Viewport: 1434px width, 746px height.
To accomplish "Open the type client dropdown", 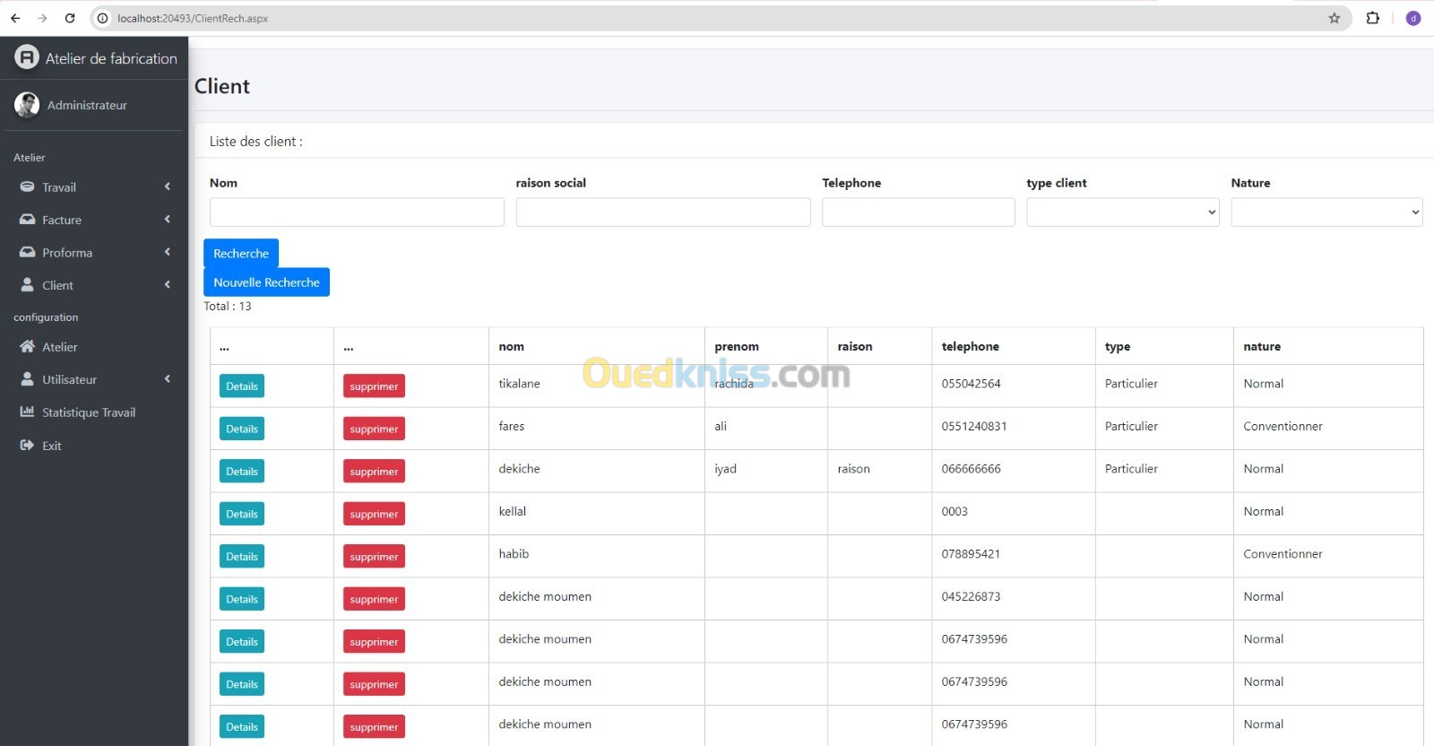I will [x=1122, y=213].
